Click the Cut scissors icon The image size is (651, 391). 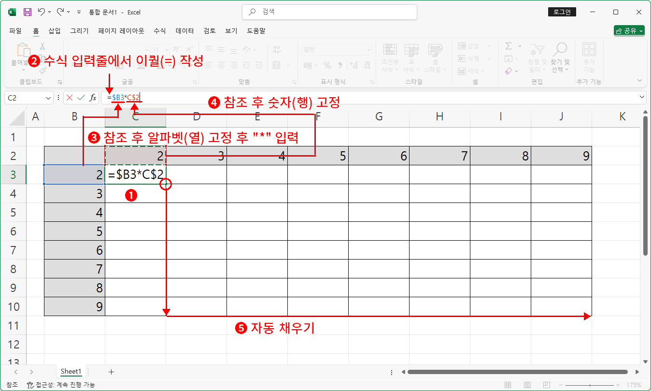point(42,47)
